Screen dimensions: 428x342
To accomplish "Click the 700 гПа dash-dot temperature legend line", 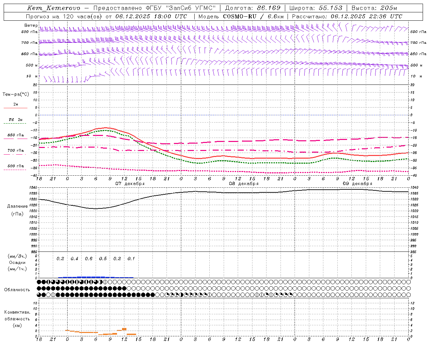I will pyautogui.click(x=15, y=154).
